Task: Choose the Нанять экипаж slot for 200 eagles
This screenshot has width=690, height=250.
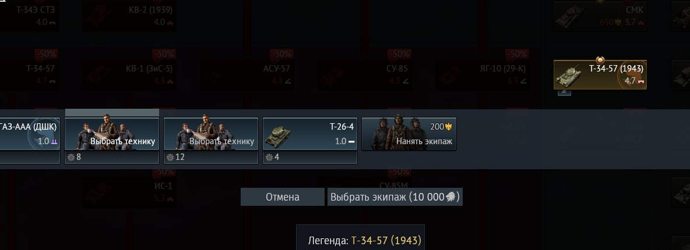Action: pos(409,134)
